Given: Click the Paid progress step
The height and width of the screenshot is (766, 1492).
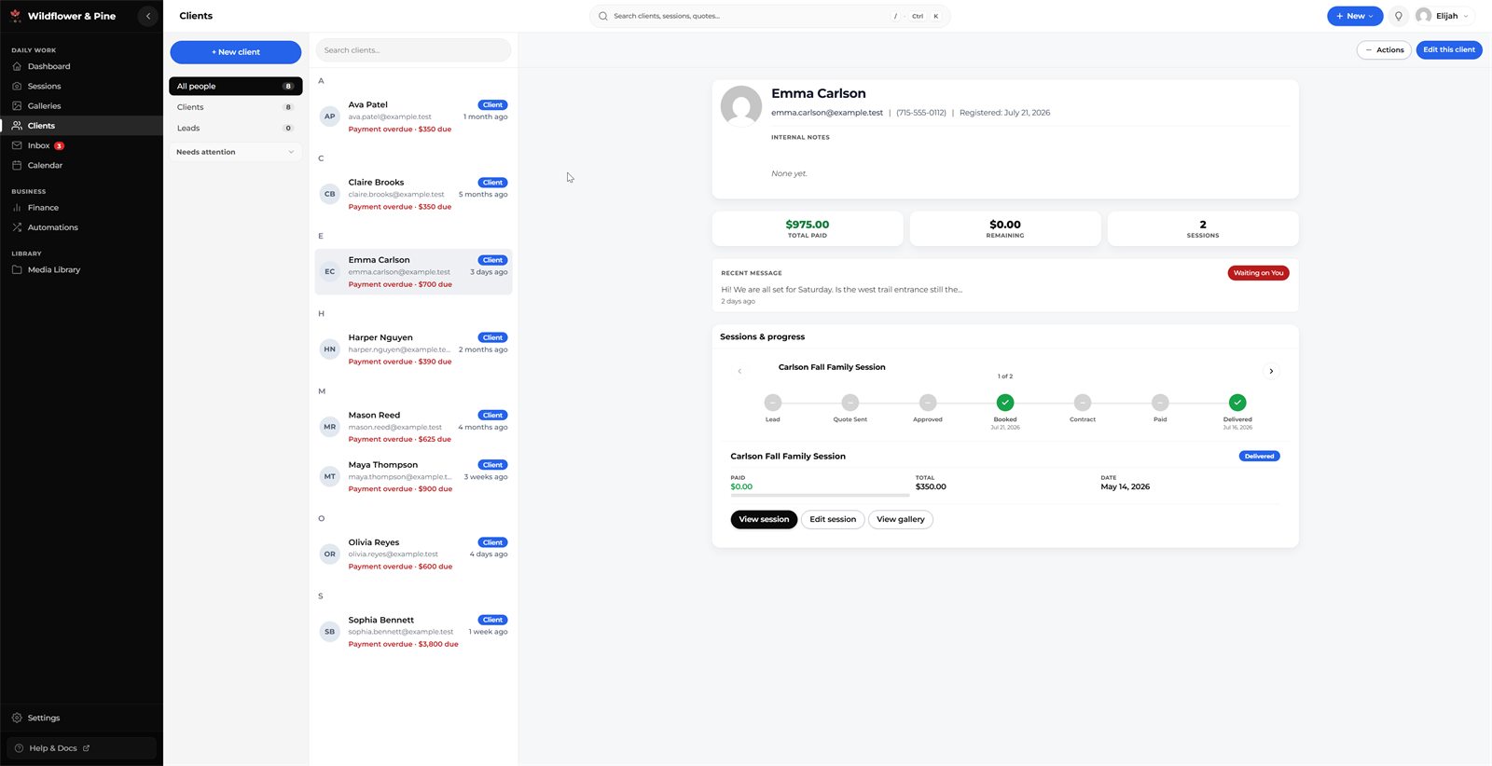Looking at the screenshot, I should point(1160,403).
